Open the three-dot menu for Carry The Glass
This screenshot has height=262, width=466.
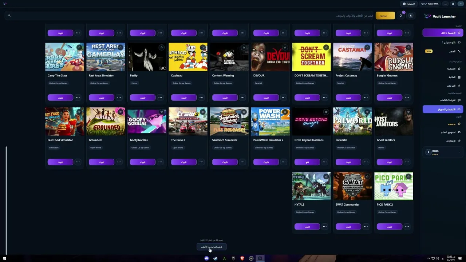[x=78, y=98]
